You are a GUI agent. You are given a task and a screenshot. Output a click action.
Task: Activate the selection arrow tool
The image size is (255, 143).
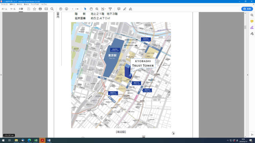tap(85, 9)
